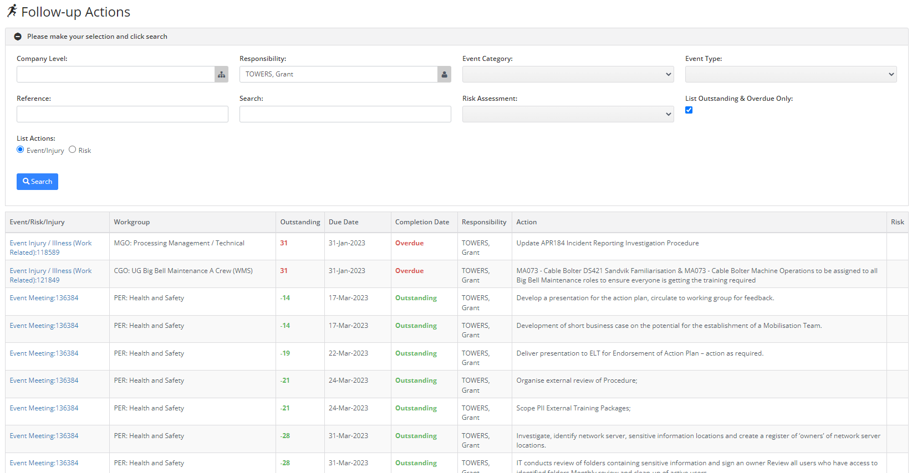Image resolution: width=912 pixels, height=473 pixels.
Task: Open the Event Category dropdown
Action: point(568,74)
